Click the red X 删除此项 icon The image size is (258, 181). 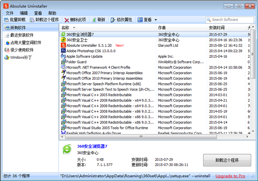[x=67, y=20]
